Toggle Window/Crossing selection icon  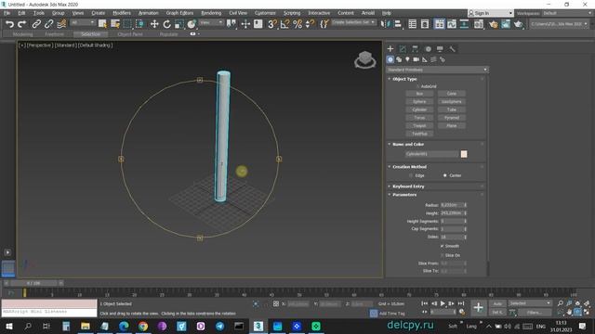point(139,24)
